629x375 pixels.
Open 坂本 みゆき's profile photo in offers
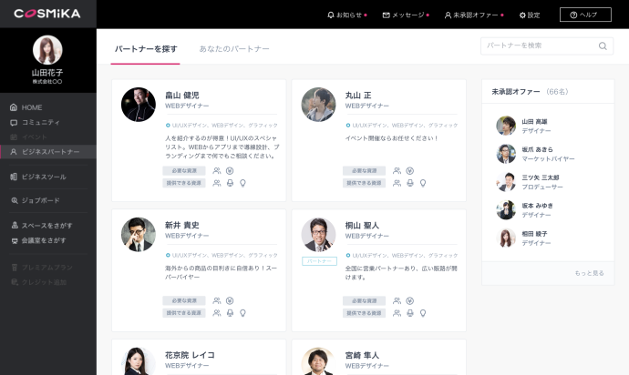[x=506, y=210]
